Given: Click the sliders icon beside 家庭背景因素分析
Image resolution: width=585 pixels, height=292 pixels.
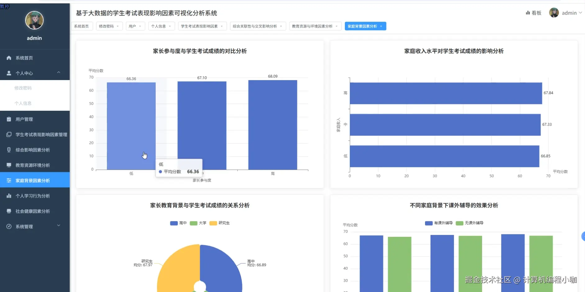Looking at the screenshot, I should click(9, 181).
